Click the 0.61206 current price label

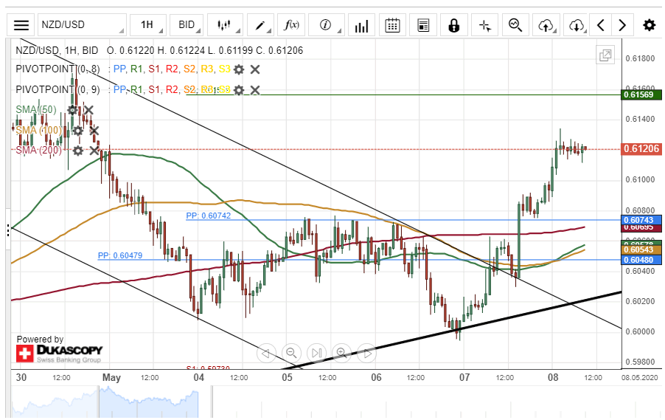[x=641, y=149]
